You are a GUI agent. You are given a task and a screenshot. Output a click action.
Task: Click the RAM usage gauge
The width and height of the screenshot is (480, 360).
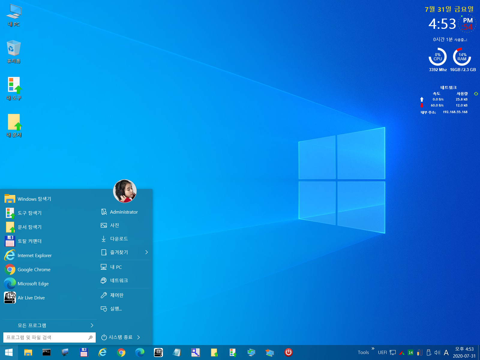pyautogui.click(x=462, y=57)
